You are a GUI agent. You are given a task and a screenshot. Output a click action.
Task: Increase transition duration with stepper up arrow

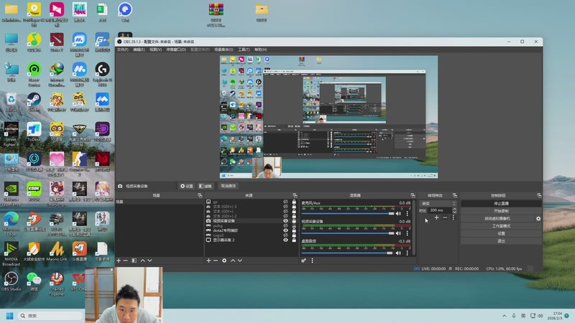(x=455, y=209)
